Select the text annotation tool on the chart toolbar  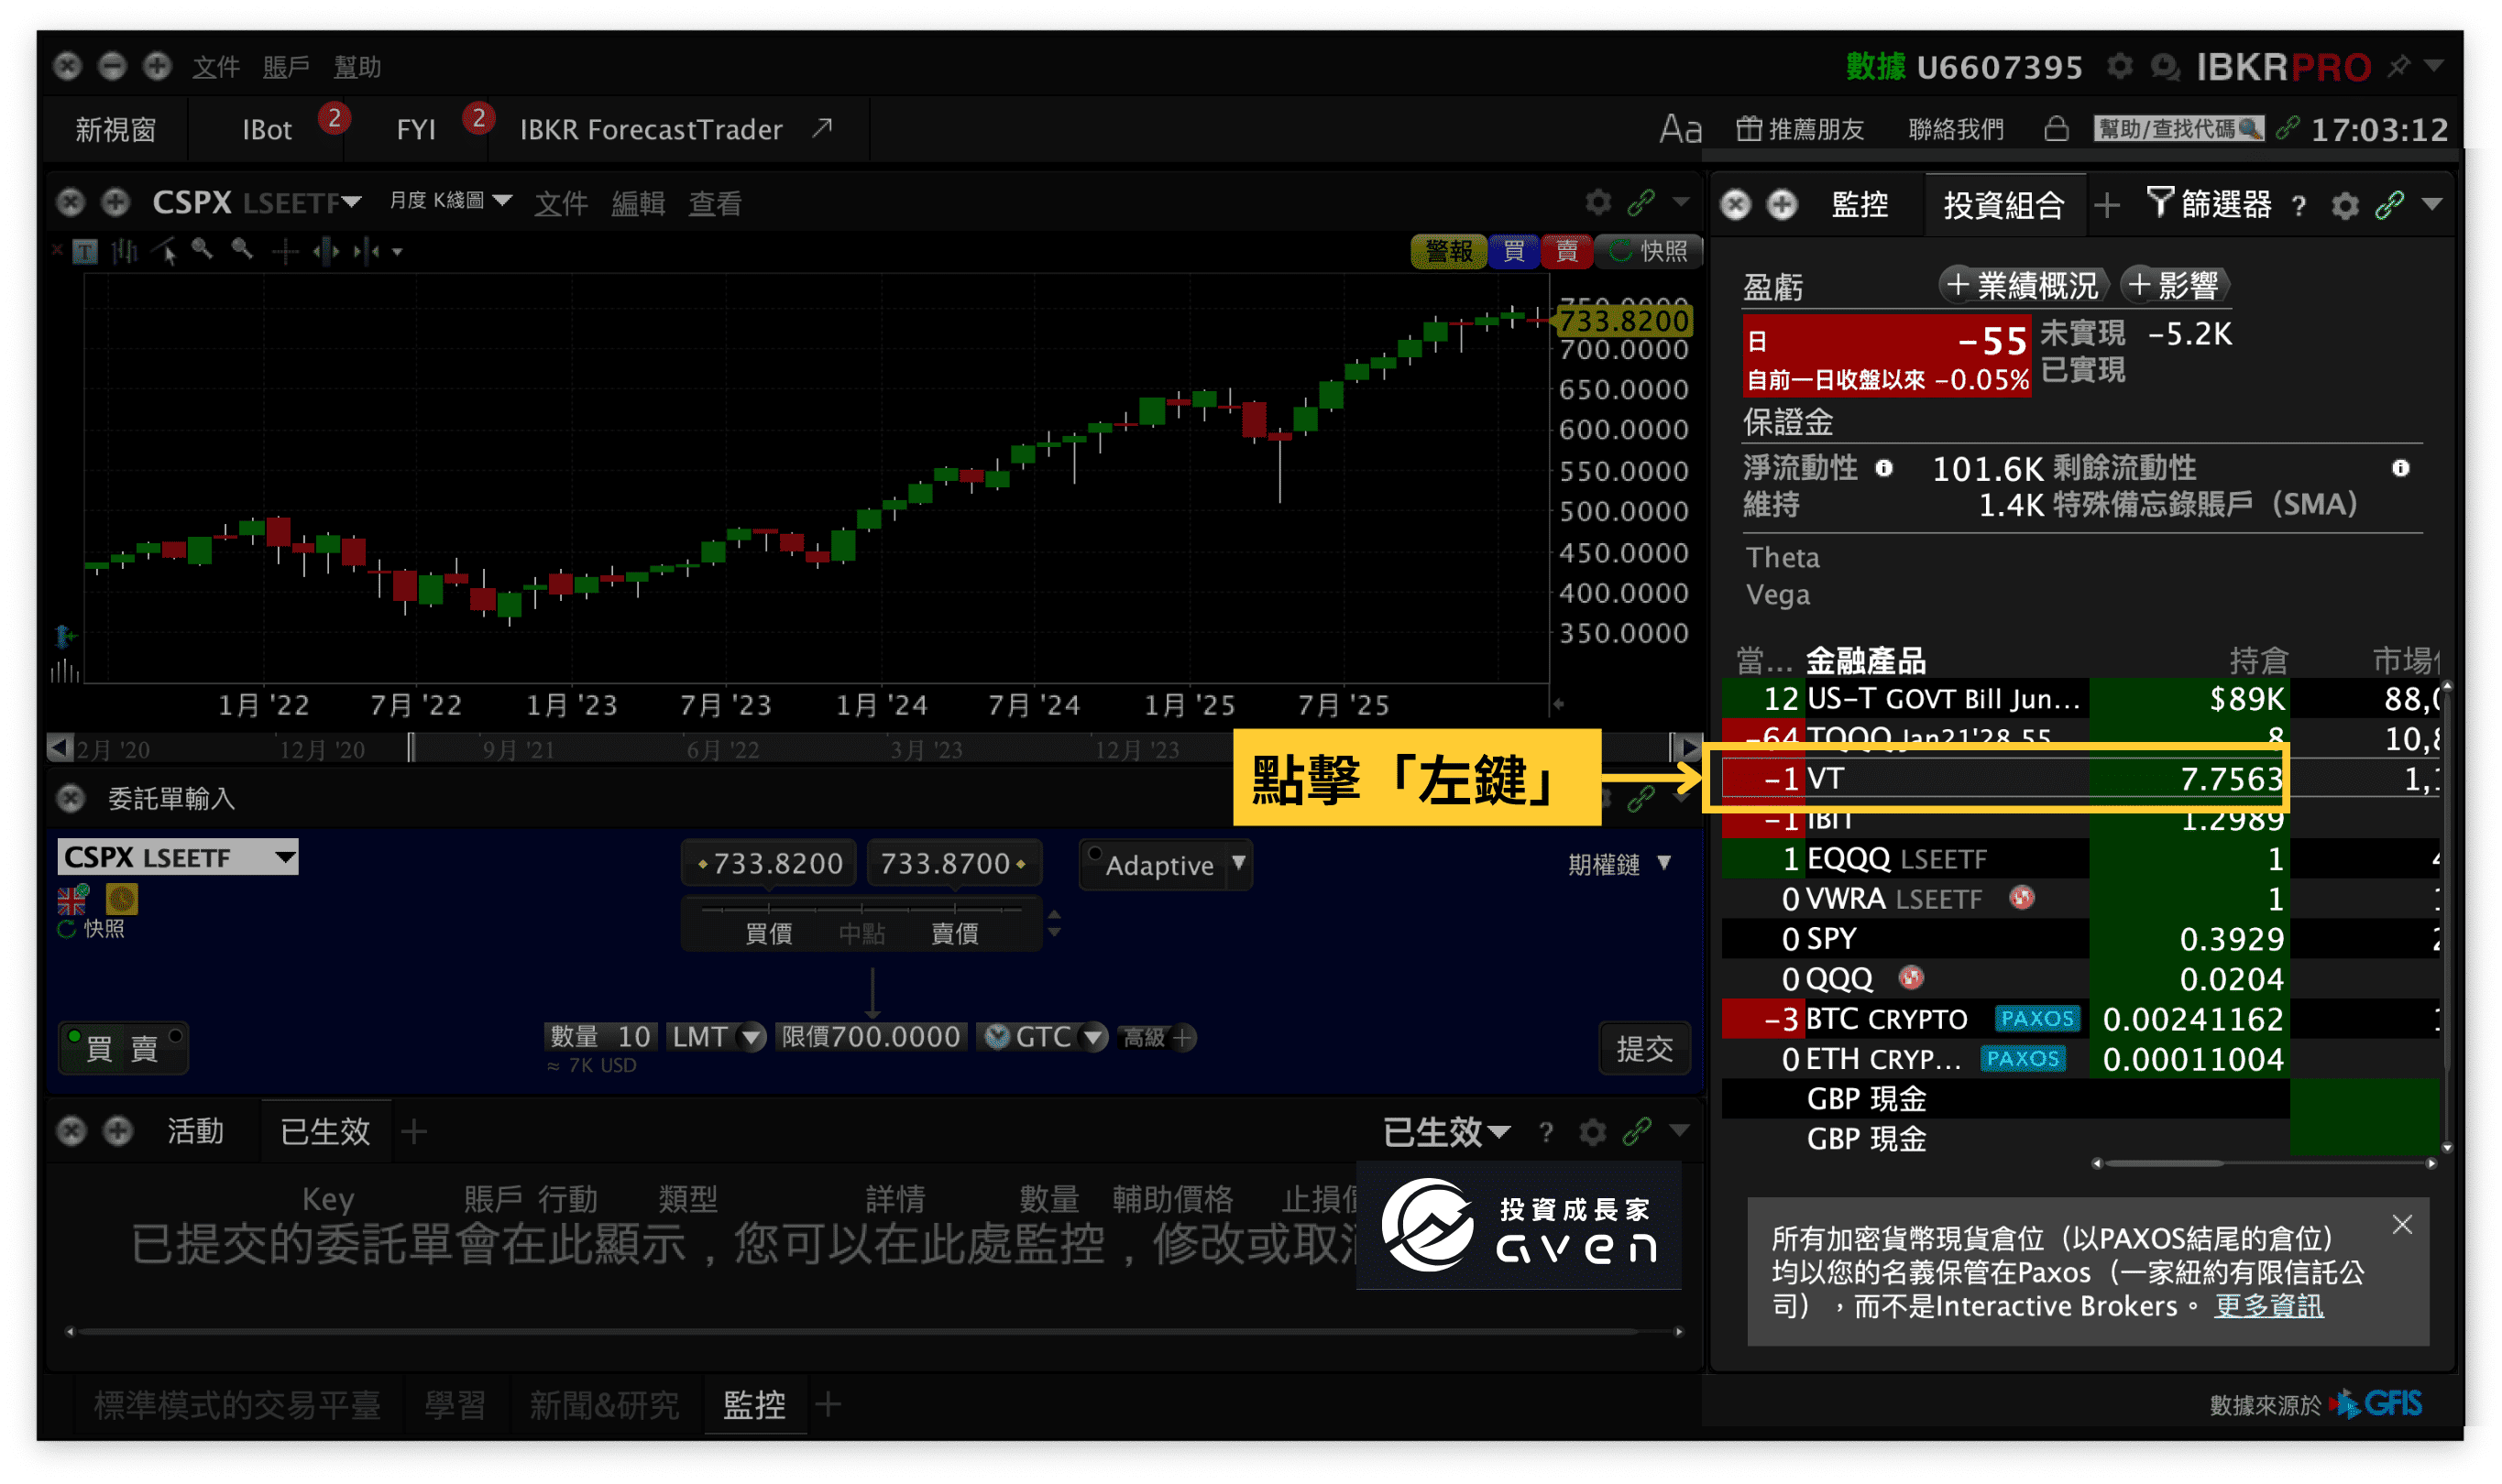point(85,251)
